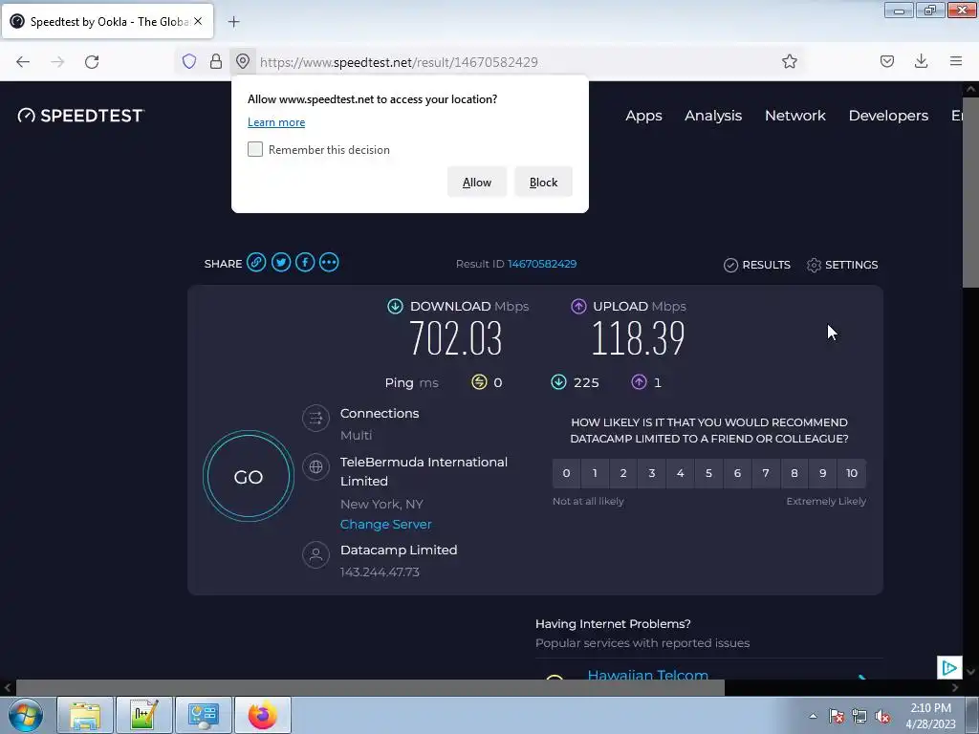Click the Connections mode icon
979x734 pixels.
(x=315, y=419)
